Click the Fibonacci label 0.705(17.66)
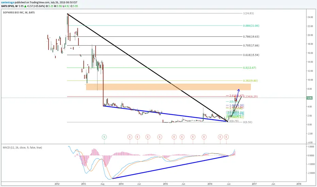The image size is (317, 187). click(x=251, y=46)
